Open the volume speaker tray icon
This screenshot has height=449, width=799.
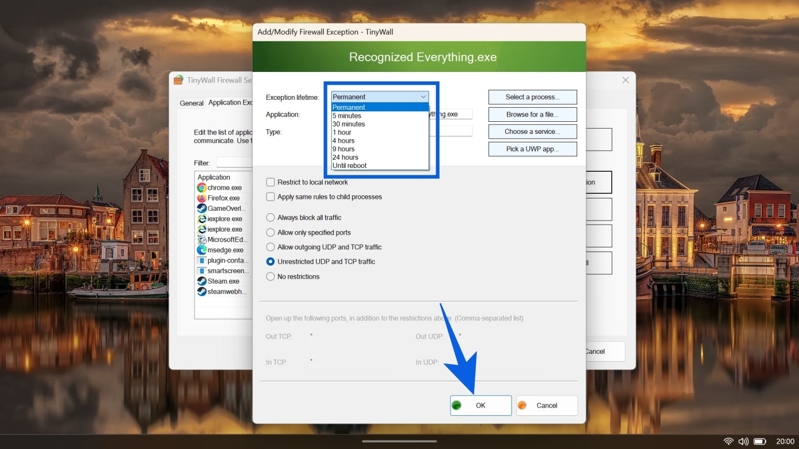click(x=743, y=442)
